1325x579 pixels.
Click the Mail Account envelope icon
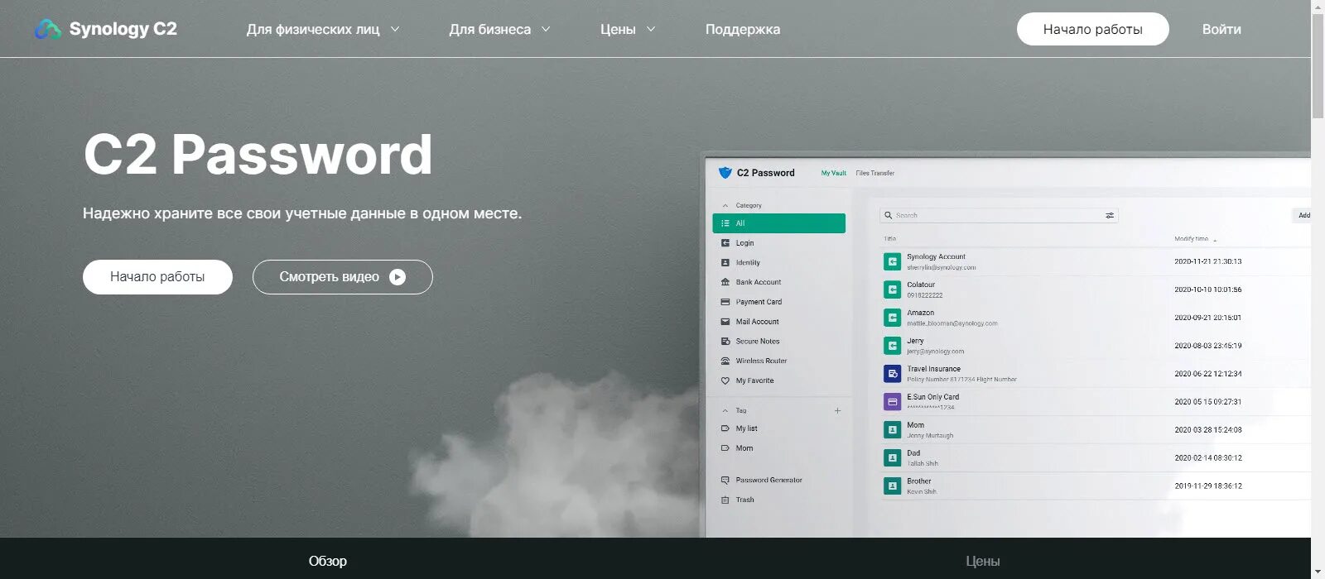tap(725, 322)
